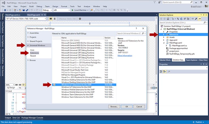
Task: Click Sync with Active Document icon
Action: (178, 19)
